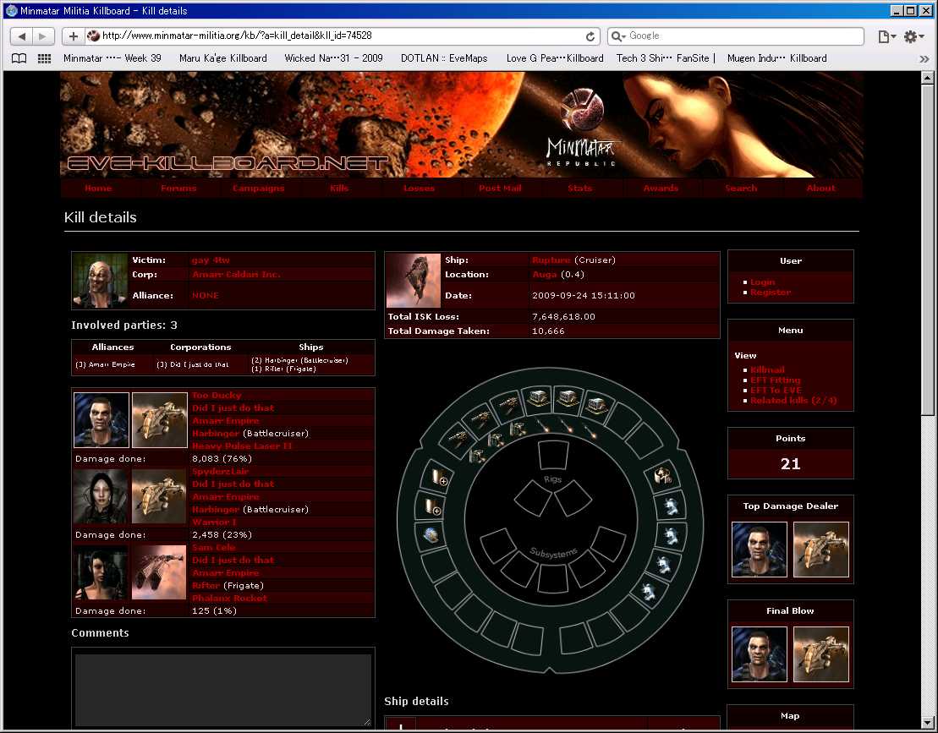Open Sam Cele's Rifter ship link
Viewport: 938px width, 733px height.
point(206,585)
